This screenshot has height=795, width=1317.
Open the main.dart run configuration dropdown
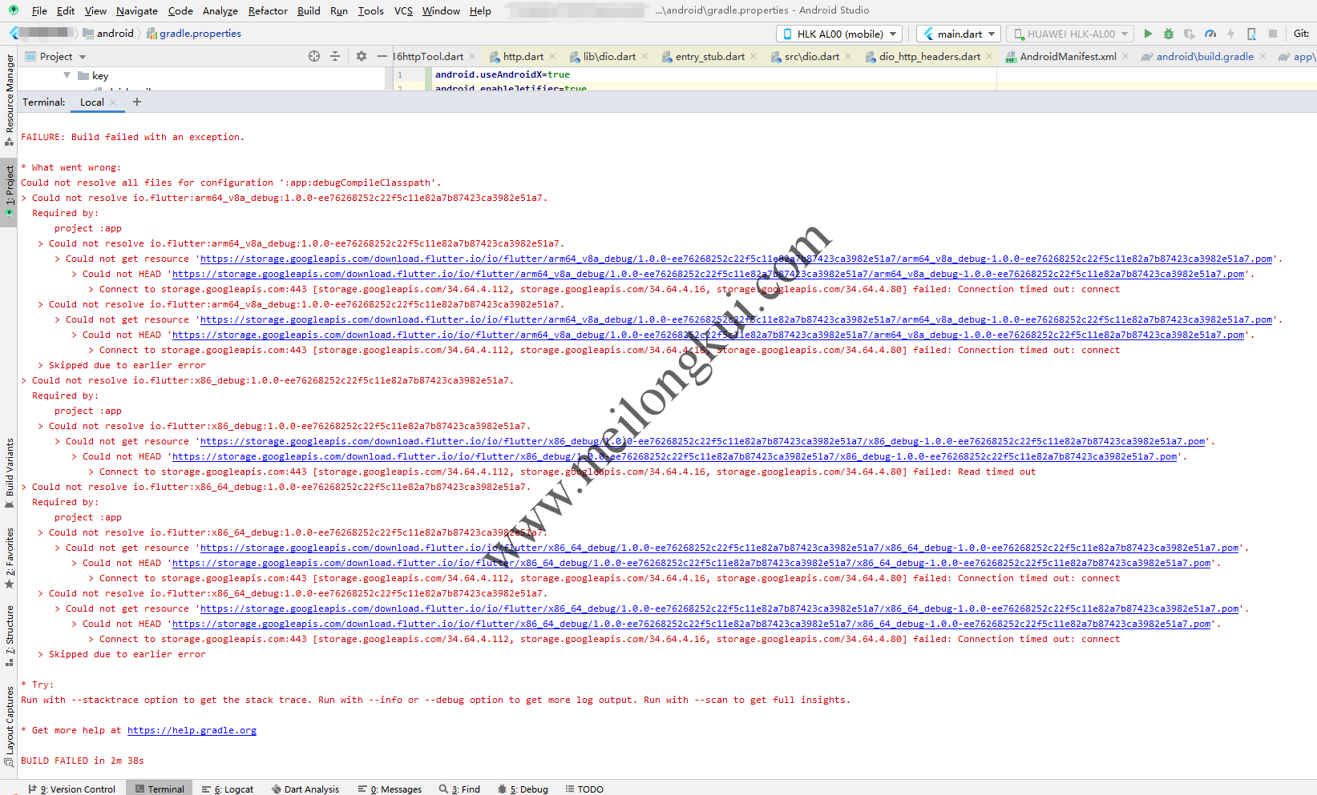click(x=959, y=34)
